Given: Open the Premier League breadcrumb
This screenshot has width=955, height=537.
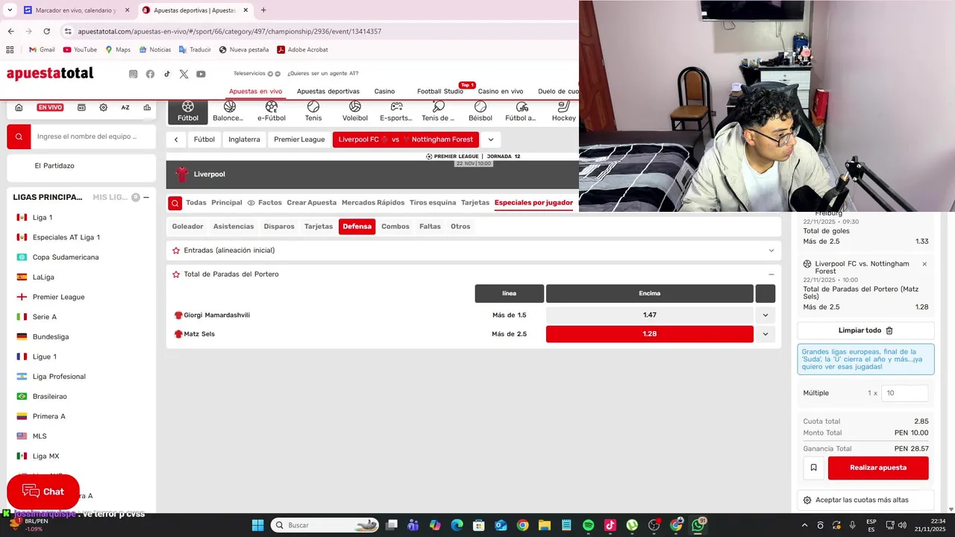Looking at the screenshot, I should click(299, 139).
